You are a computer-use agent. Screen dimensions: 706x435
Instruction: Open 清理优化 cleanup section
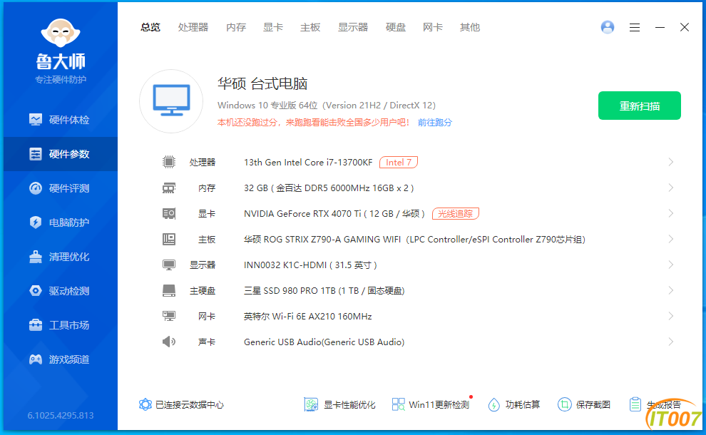click(61, 257)
